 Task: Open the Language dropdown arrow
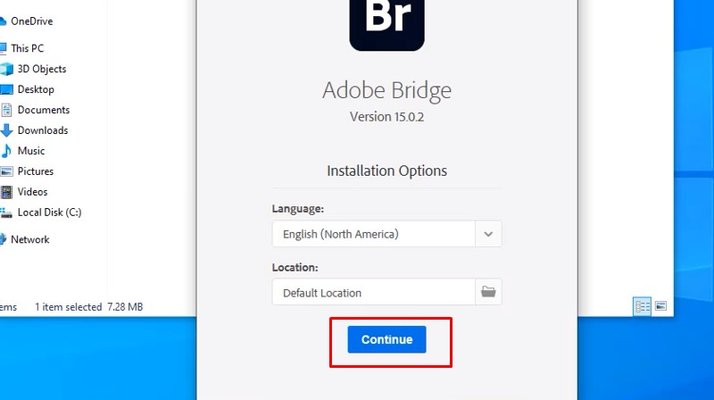(488, 234)
